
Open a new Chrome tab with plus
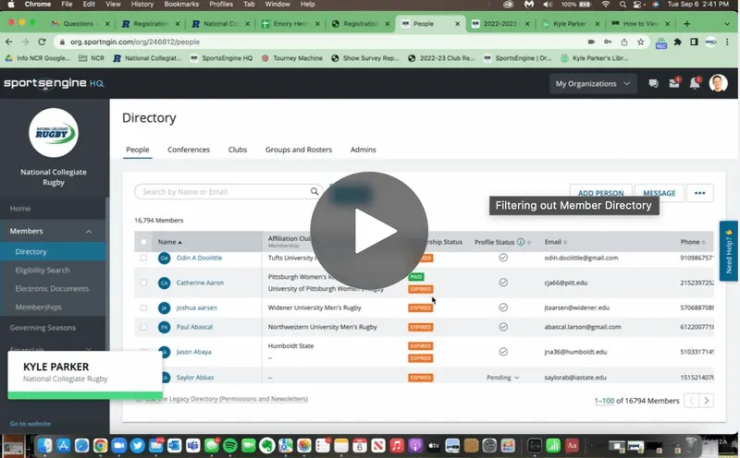click(x=686, y=24)
